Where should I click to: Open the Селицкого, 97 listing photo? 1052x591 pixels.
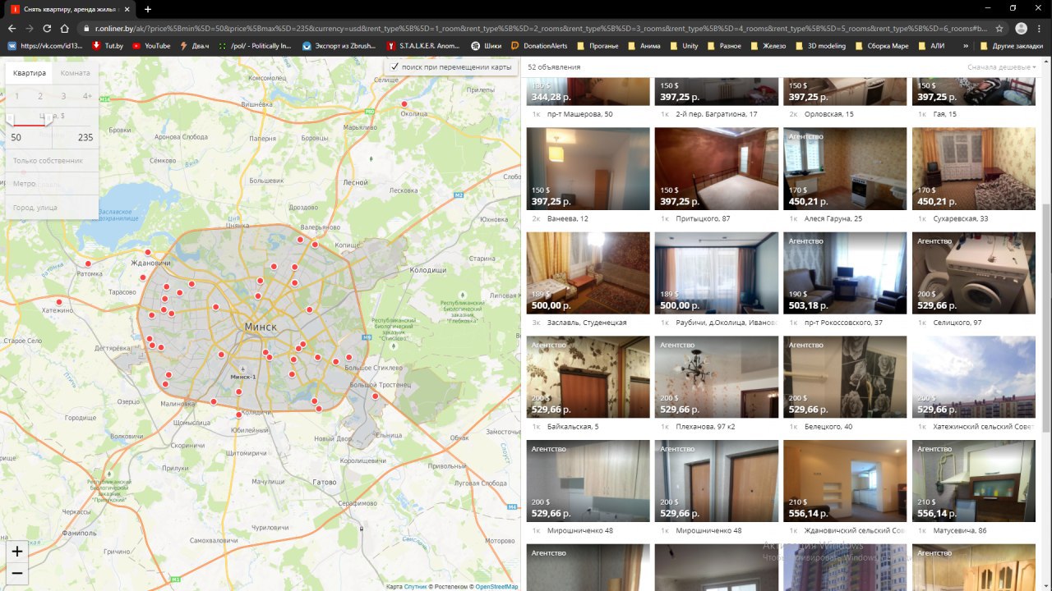[x=974, y=273]
